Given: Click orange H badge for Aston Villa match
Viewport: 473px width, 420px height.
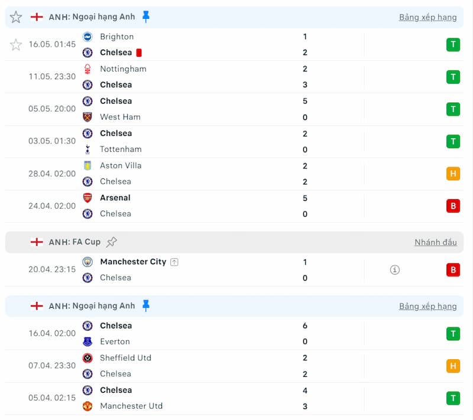Looking at the screenshot, I should tap(453, 174).
